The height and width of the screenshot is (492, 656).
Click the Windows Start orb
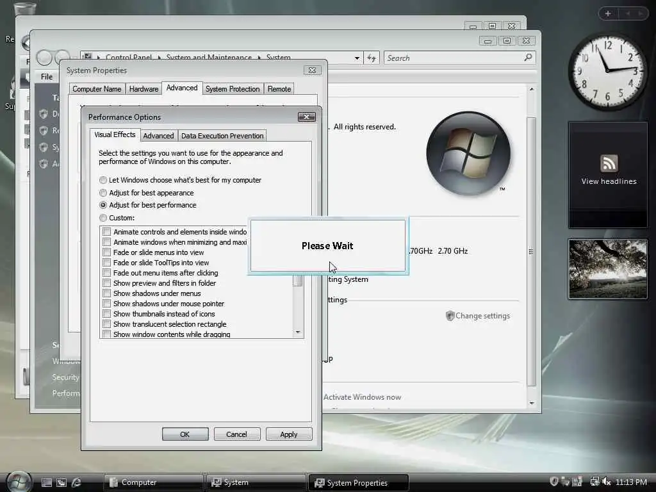(19, 482)
